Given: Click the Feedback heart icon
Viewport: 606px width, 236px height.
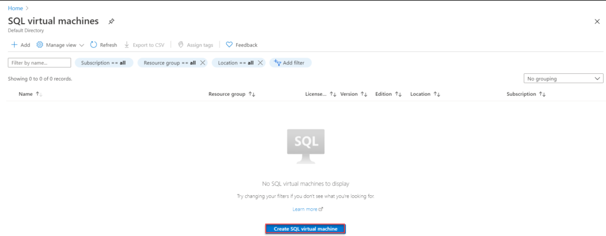Looking at the screenshot, I should tap(229, 45).
